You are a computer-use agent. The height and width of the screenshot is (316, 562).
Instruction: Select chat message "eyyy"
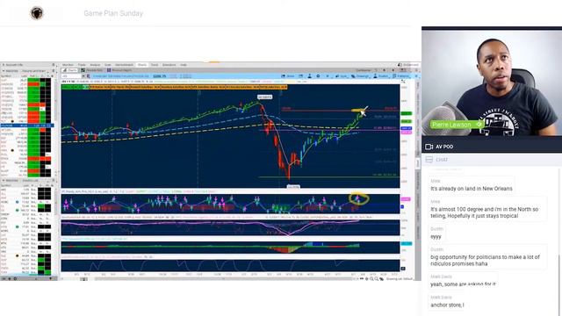point(436,236)
